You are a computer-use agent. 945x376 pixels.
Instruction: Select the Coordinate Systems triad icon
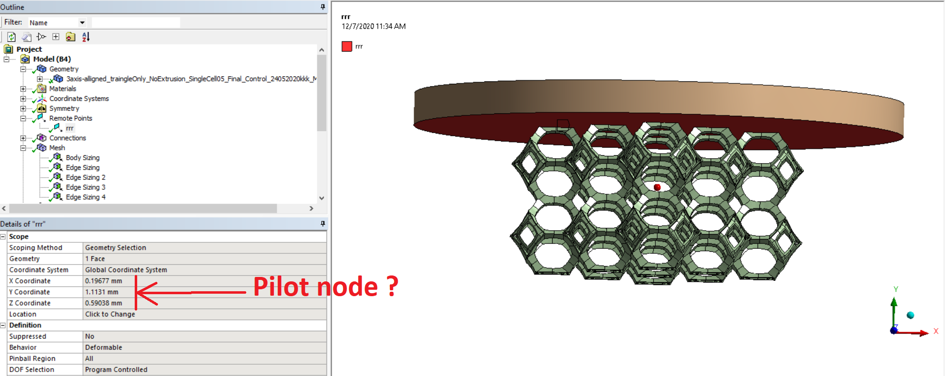coord(41,99)
